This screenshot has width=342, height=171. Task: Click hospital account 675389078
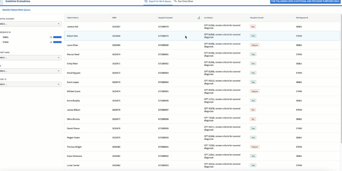pos(163,27)
